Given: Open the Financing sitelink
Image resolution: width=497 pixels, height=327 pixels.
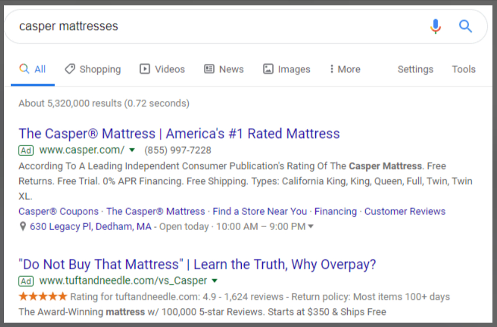Looking at the screenshot, I should (336, 212).
